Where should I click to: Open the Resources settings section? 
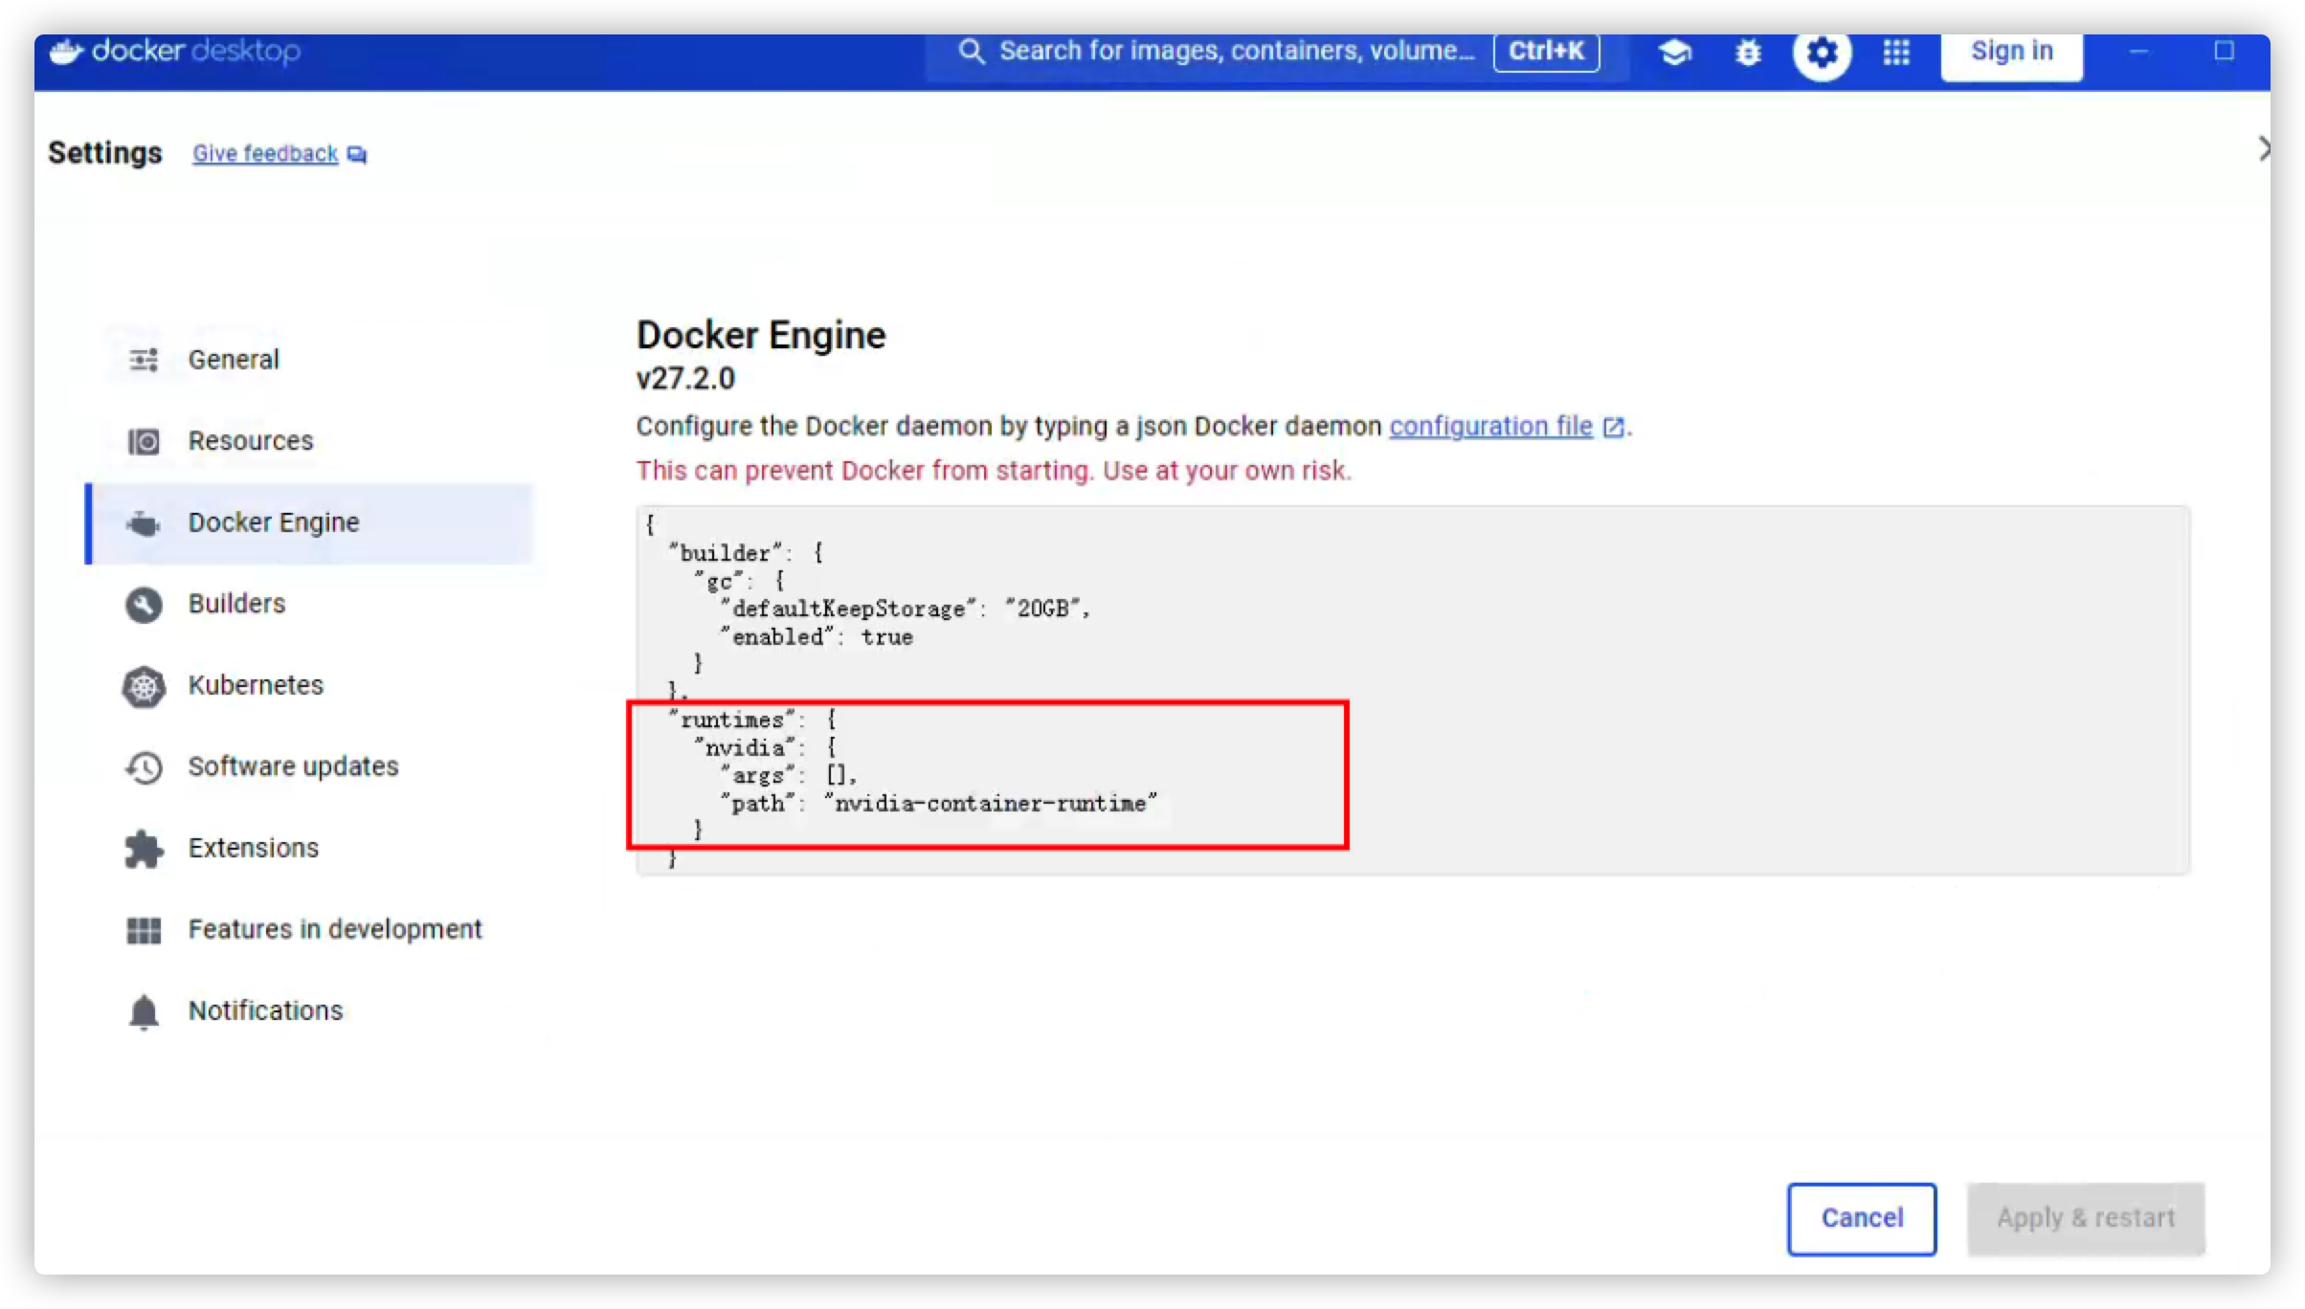[x=309, y=441]
